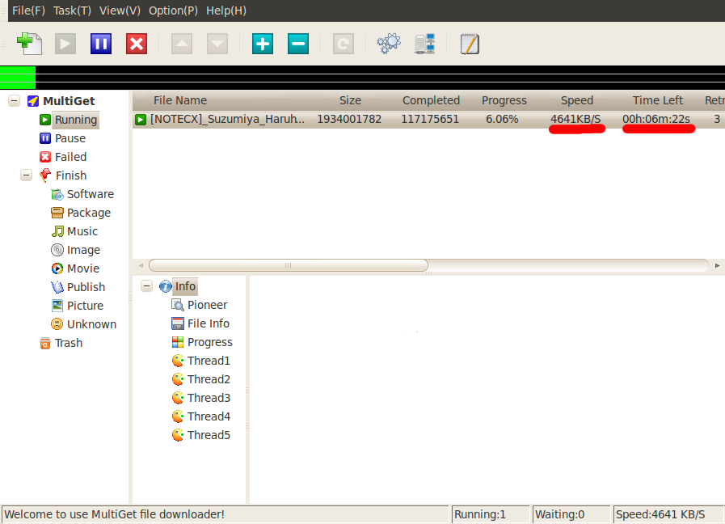725x524 pixels.
Task: Click the minus icon to reduce threads
Action: pos(298,44)
